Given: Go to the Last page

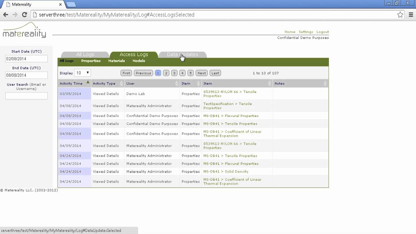Looking at the screenshot, I should pos(215,73).
